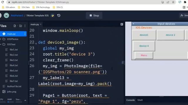188x105 pixels.
Task: Open file5.txt
Action: tap(14, 71)
